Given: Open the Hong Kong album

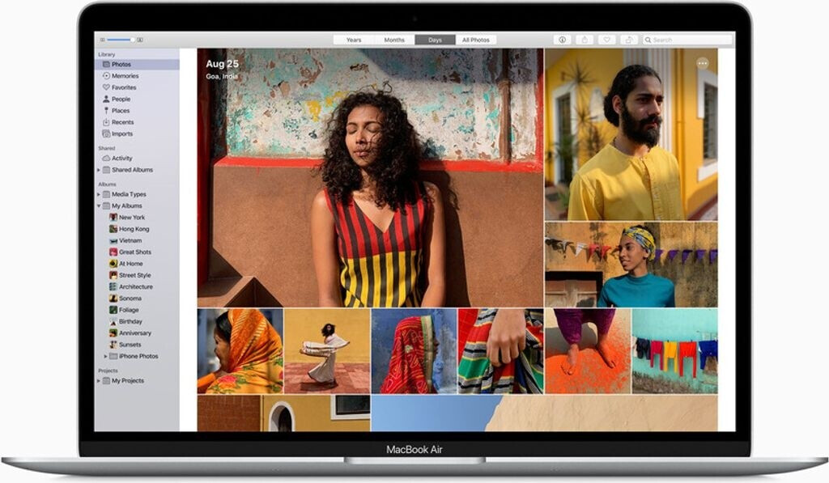Looking at the screenshot, I should (134, 229).
